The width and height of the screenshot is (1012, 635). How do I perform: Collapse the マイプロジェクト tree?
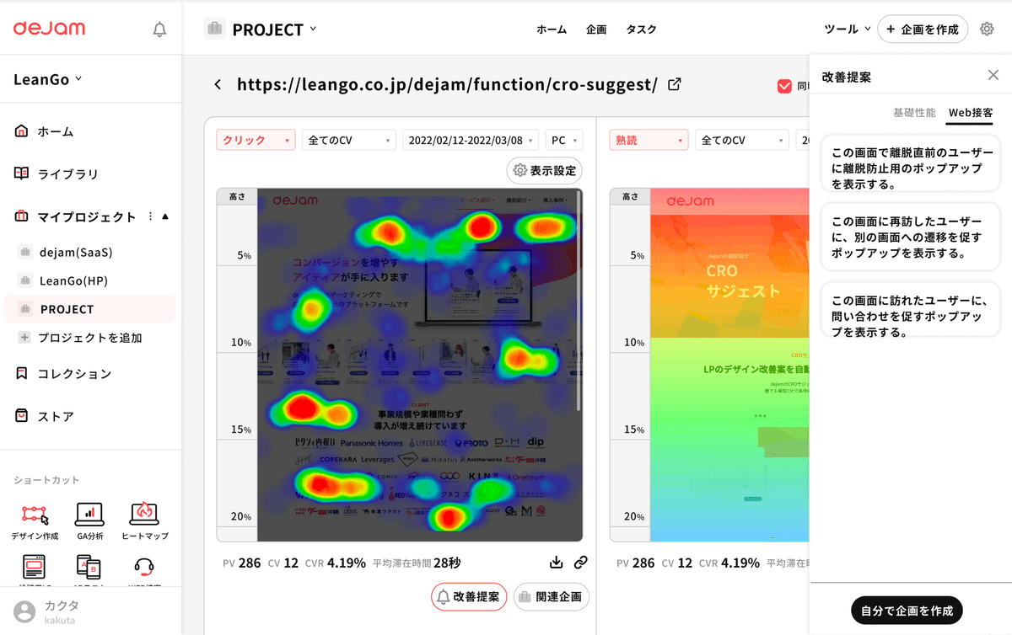165,216
